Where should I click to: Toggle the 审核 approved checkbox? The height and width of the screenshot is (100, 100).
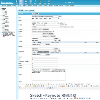tap(37, 23)
